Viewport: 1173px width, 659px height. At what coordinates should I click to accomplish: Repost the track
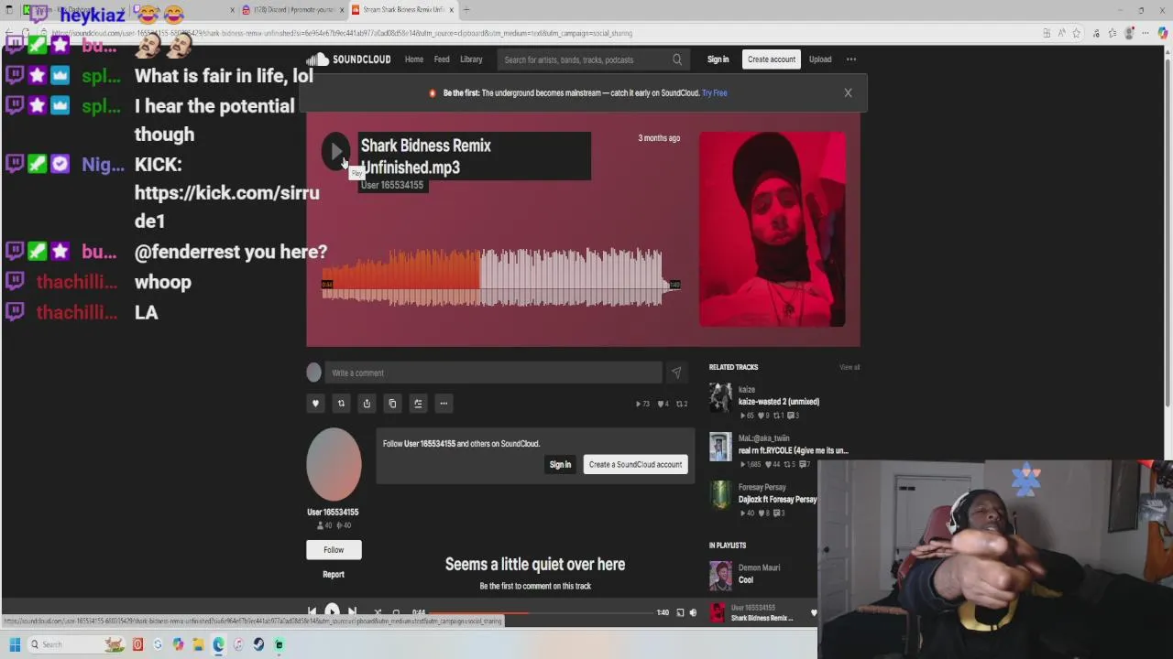pyautogui.click(x=341, y=404)
